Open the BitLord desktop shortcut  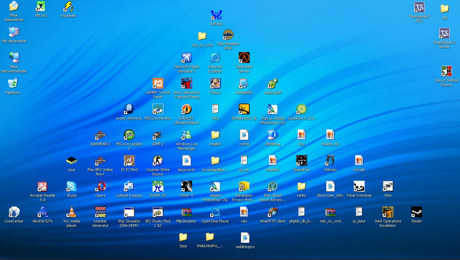pyautogui.click(x=41, y=6)
